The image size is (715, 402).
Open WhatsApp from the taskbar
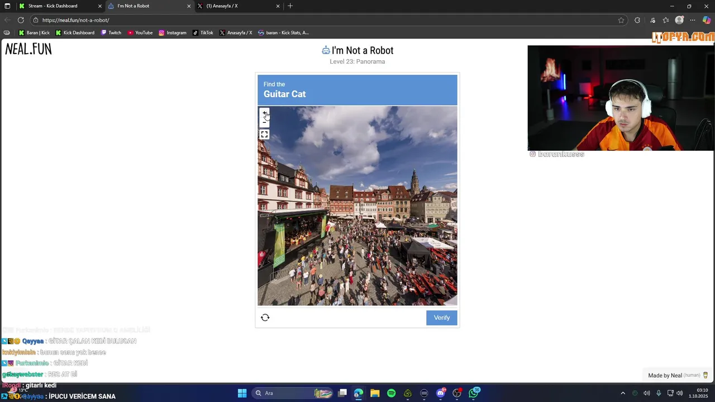click(x=474, y=393)
